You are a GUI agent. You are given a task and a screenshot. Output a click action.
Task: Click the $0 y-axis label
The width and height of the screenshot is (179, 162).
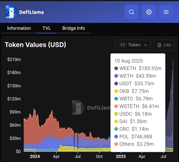pos(18,151)
